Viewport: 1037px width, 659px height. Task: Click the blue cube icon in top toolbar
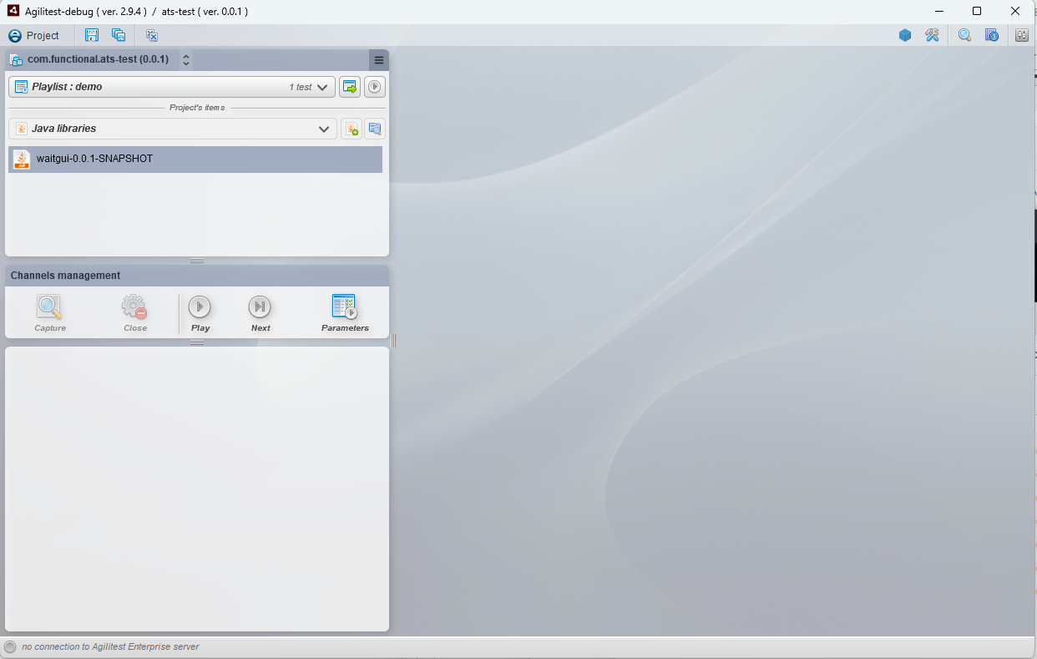(905, 35)
